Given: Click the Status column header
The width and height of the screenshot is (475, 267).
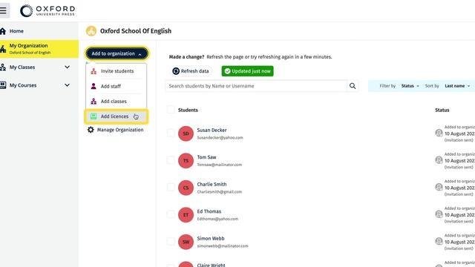Looking at the screenshot, I should click(x=442, y=110).
